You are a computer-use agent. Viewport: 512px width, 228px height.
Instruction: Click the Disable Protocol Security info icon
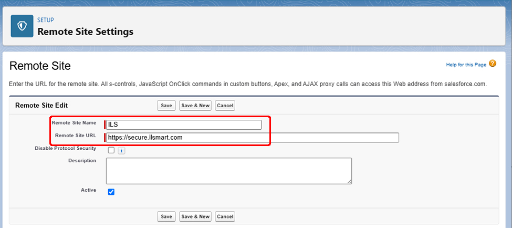[x=121, y=151]
